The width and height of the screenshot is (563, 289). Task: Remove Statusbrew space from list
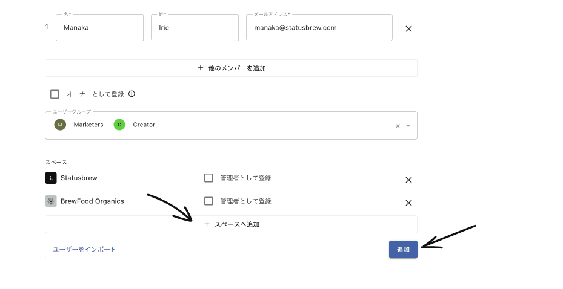click(408, 180)
